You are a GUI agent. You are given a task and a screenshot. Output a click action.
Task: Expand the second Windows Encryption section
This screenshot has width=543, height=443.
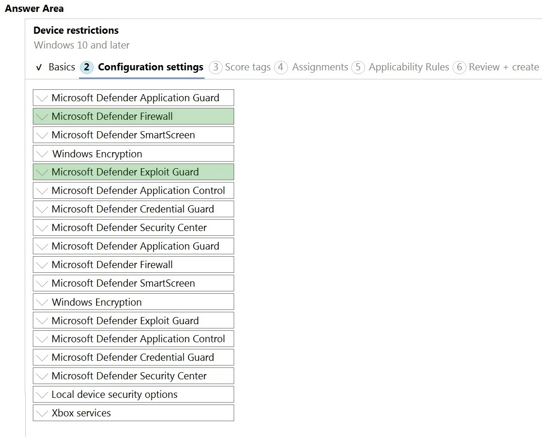pyautogui.click(x=133, y=302)
